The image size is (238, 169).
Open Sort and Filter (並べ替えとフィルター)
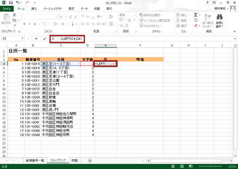click(208, 21)
